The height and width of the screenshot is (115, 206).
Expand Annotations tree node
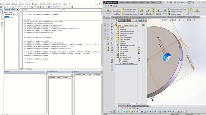pos(116,35)
